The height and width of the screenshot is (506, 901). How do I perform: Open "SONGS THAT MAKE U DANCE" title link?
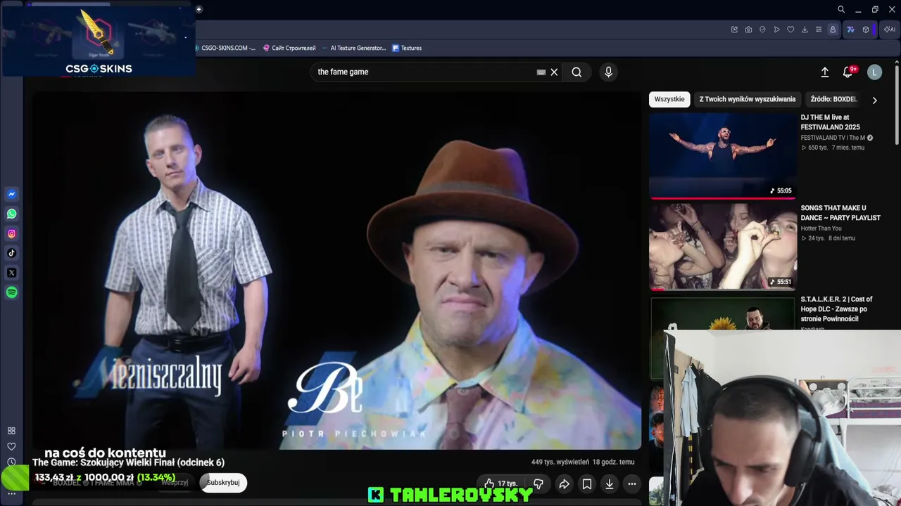coord(840,213)
